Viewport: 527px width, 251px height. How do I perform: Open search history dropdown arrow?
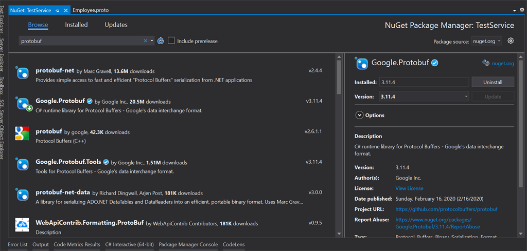tap(152, 41)
